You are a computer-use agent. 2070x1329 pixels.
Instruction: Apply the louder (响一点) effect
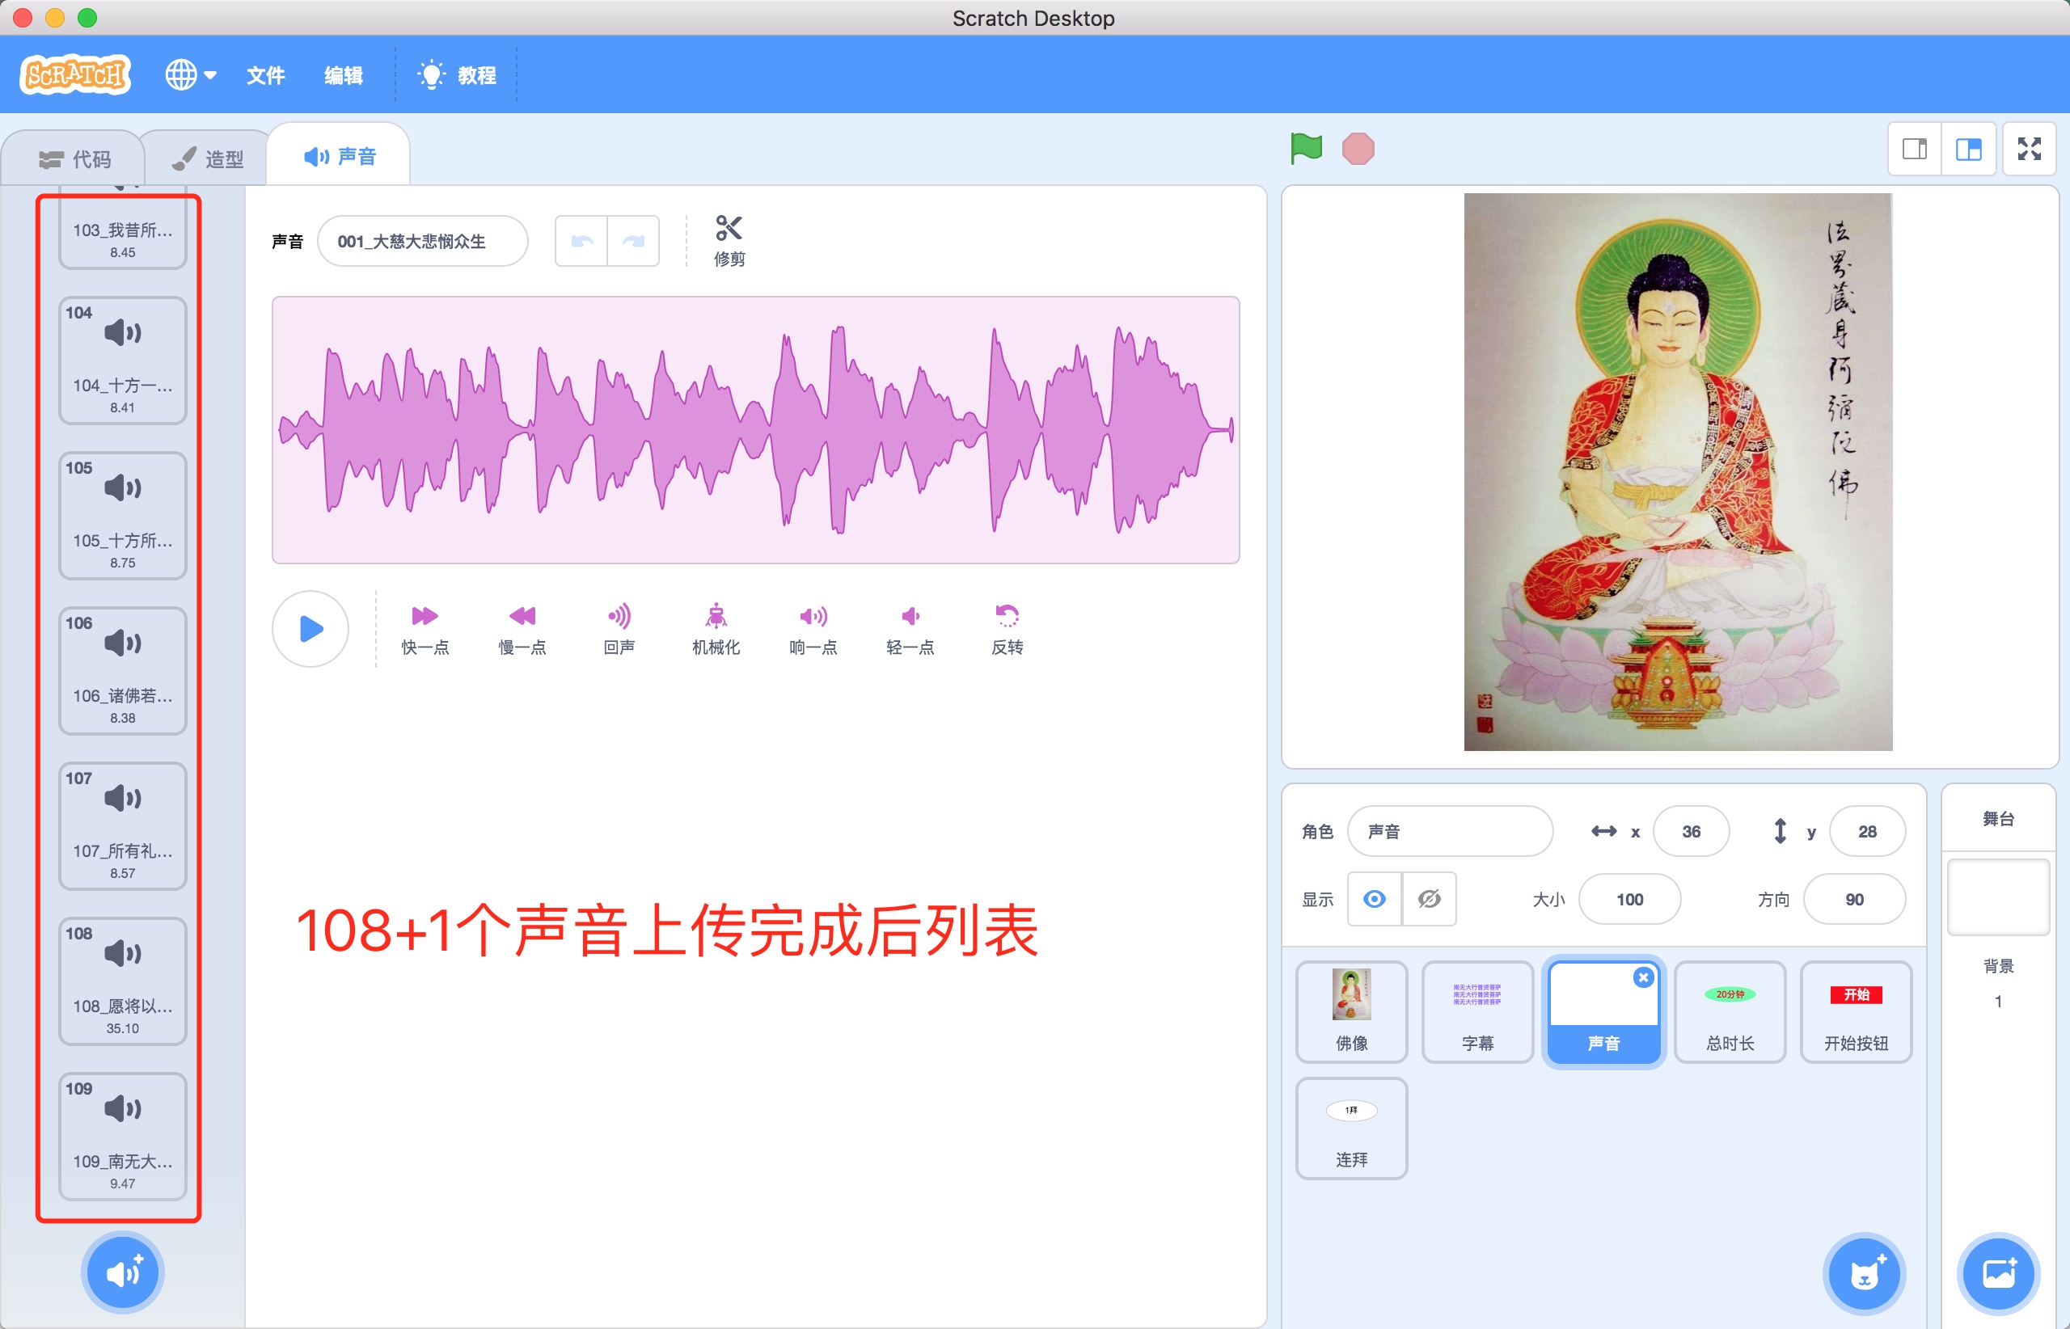[x=813, y=630]
